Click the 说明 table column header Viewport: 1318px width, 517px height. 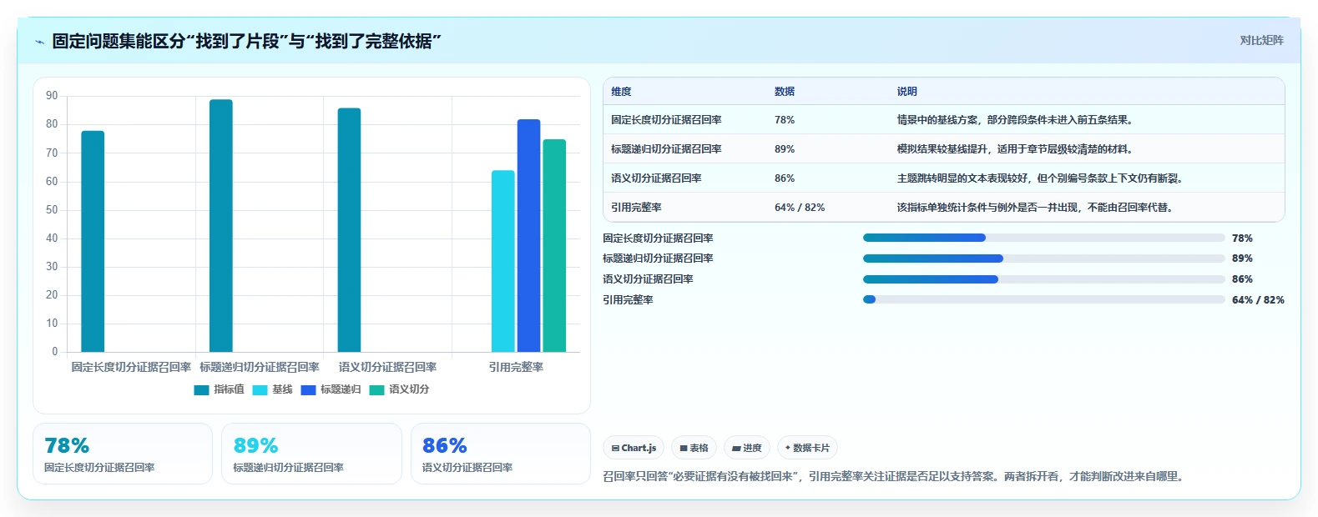click(x=907, y=92)
